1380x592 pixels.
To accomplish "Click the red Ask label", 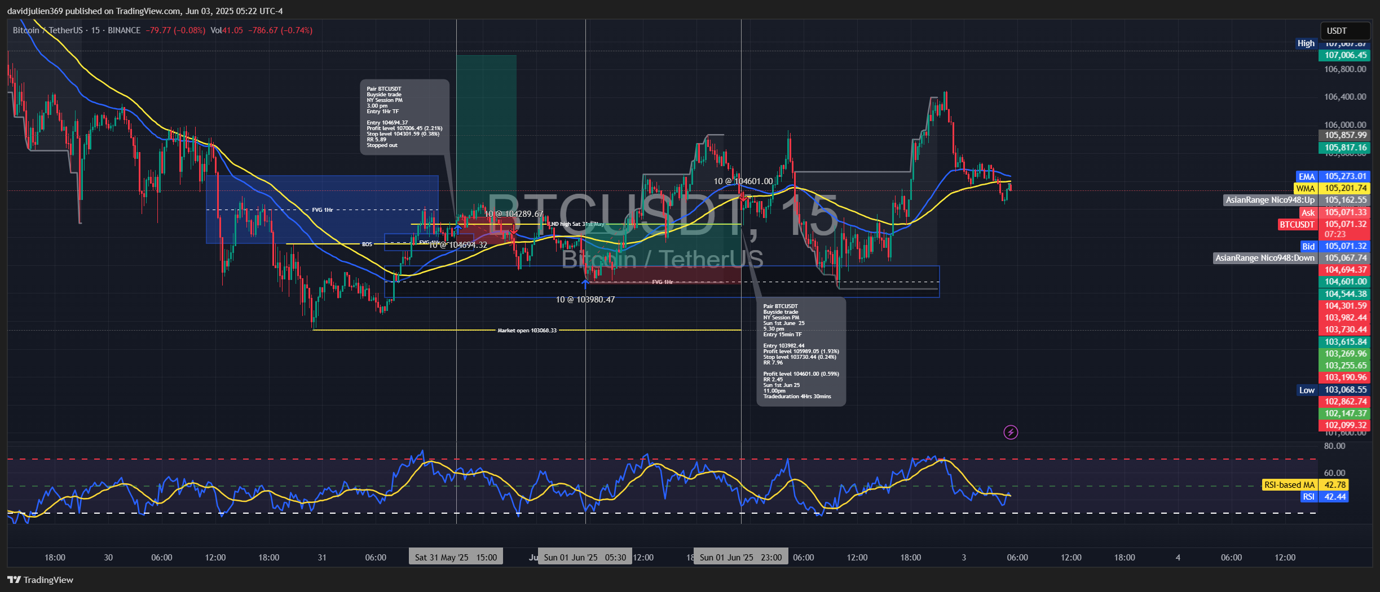I will (x=1308, y=212).
